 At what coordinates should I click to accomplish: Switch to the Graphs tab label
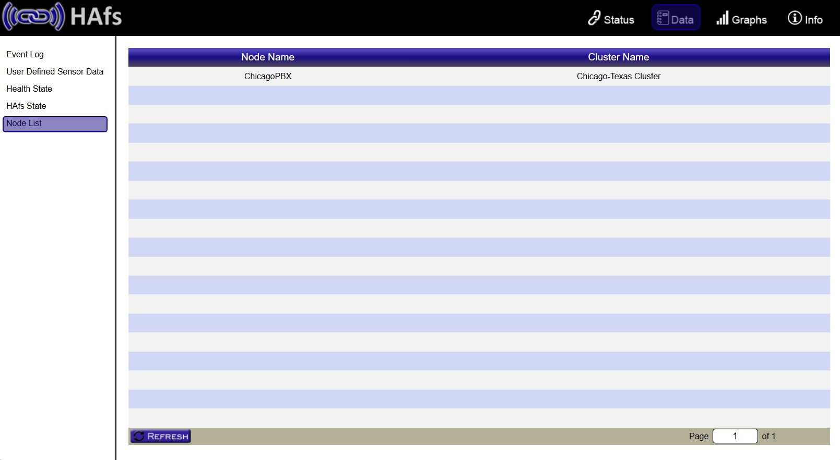coord(749,20)
